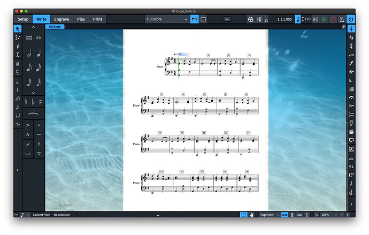Open the Dynamics panel
This screenshot has height=235, width=369.
pyautogui.click(x=351, y=63)
